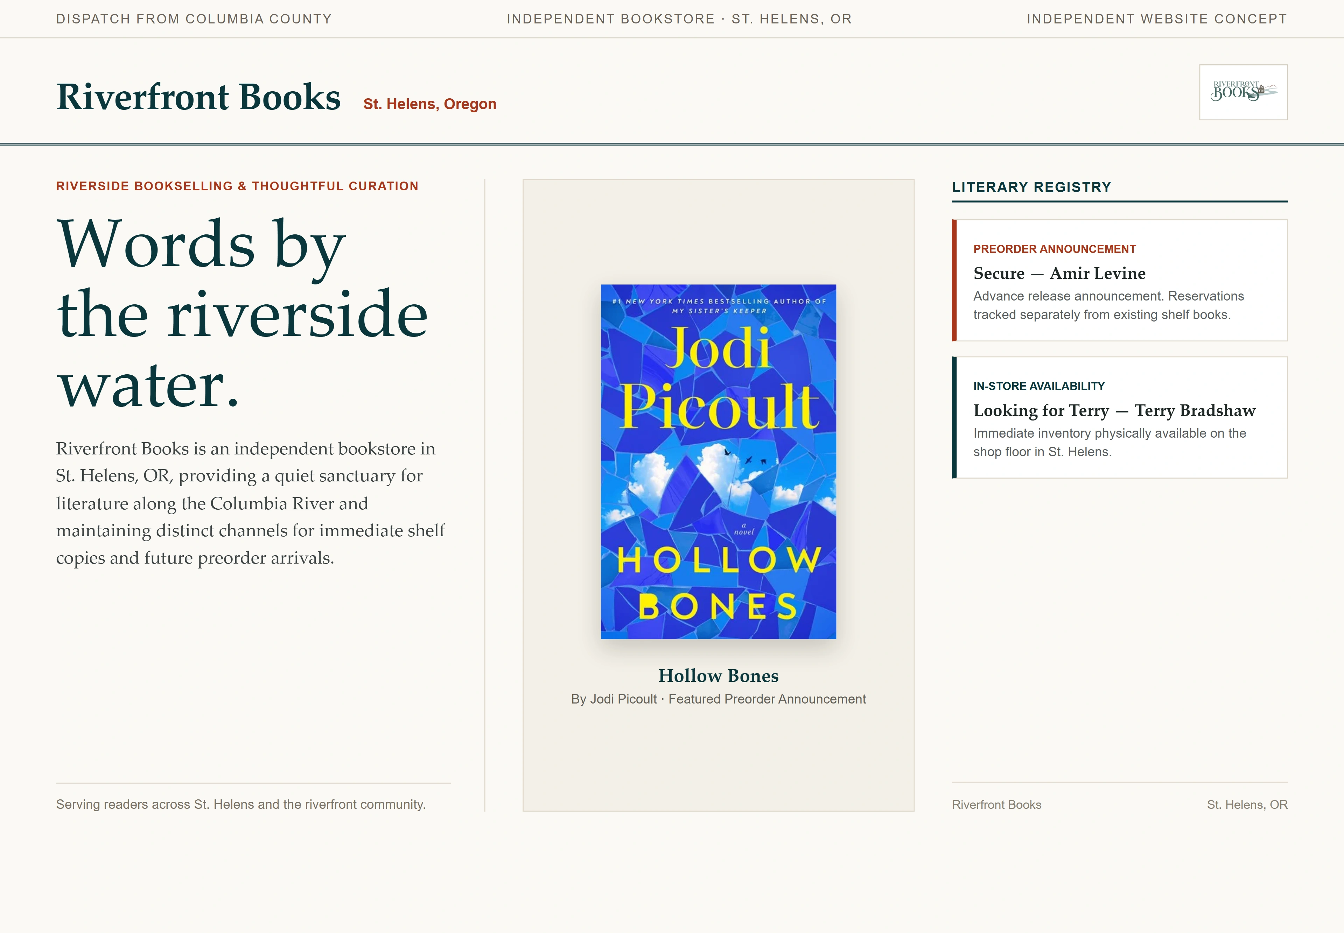
Task: Click 'Independent Bookstore · St. Helens, OR'
Action: click(679, 19)
